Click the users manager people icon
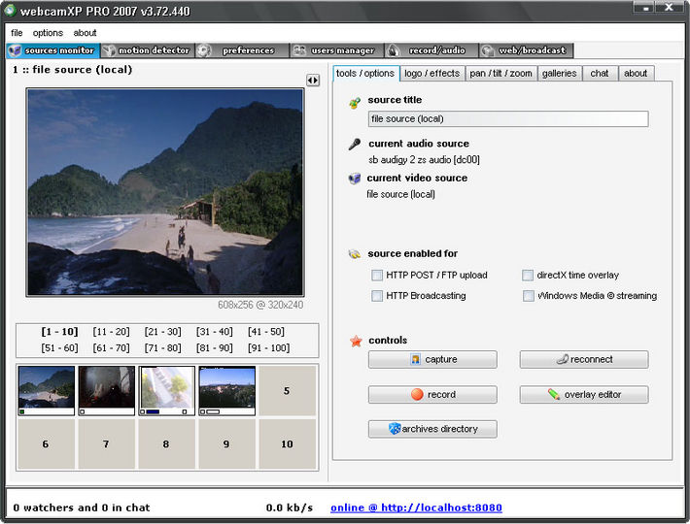690x524 pixels. click(299, 50)
